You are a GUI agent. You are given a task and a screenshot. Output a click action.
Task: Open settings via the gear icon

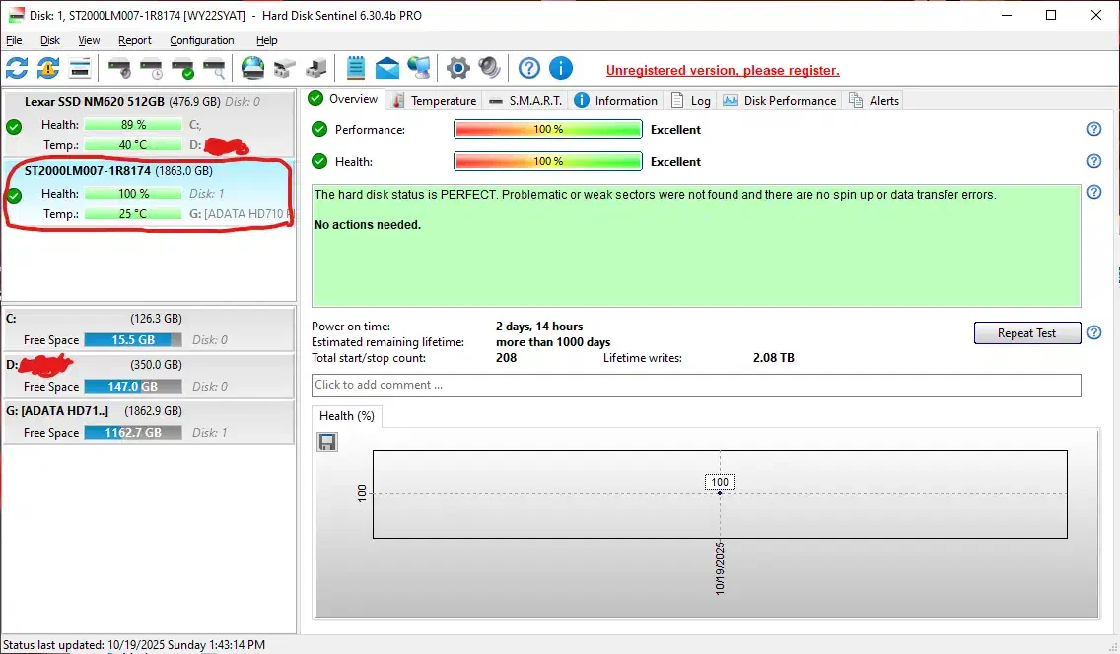(x=458, y=68)
